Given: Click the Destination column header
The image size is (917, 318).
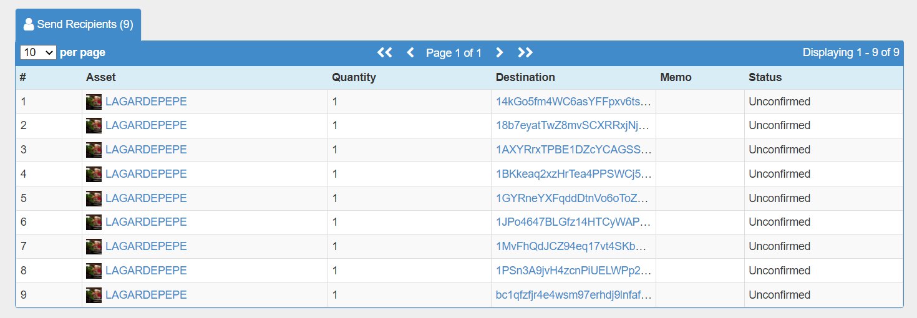Looking at the screenshot, I should point(525,77).
